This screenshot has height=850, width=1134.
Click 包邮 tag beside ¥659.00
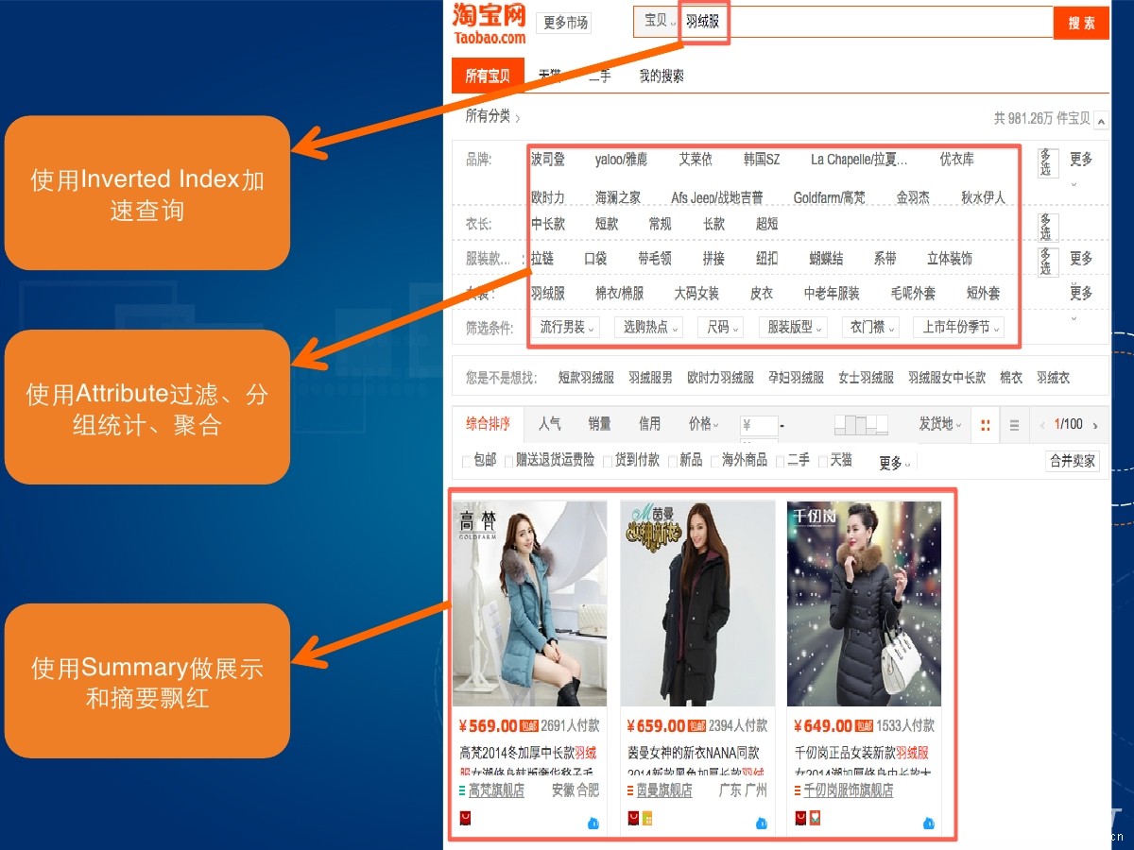point(697,726)
